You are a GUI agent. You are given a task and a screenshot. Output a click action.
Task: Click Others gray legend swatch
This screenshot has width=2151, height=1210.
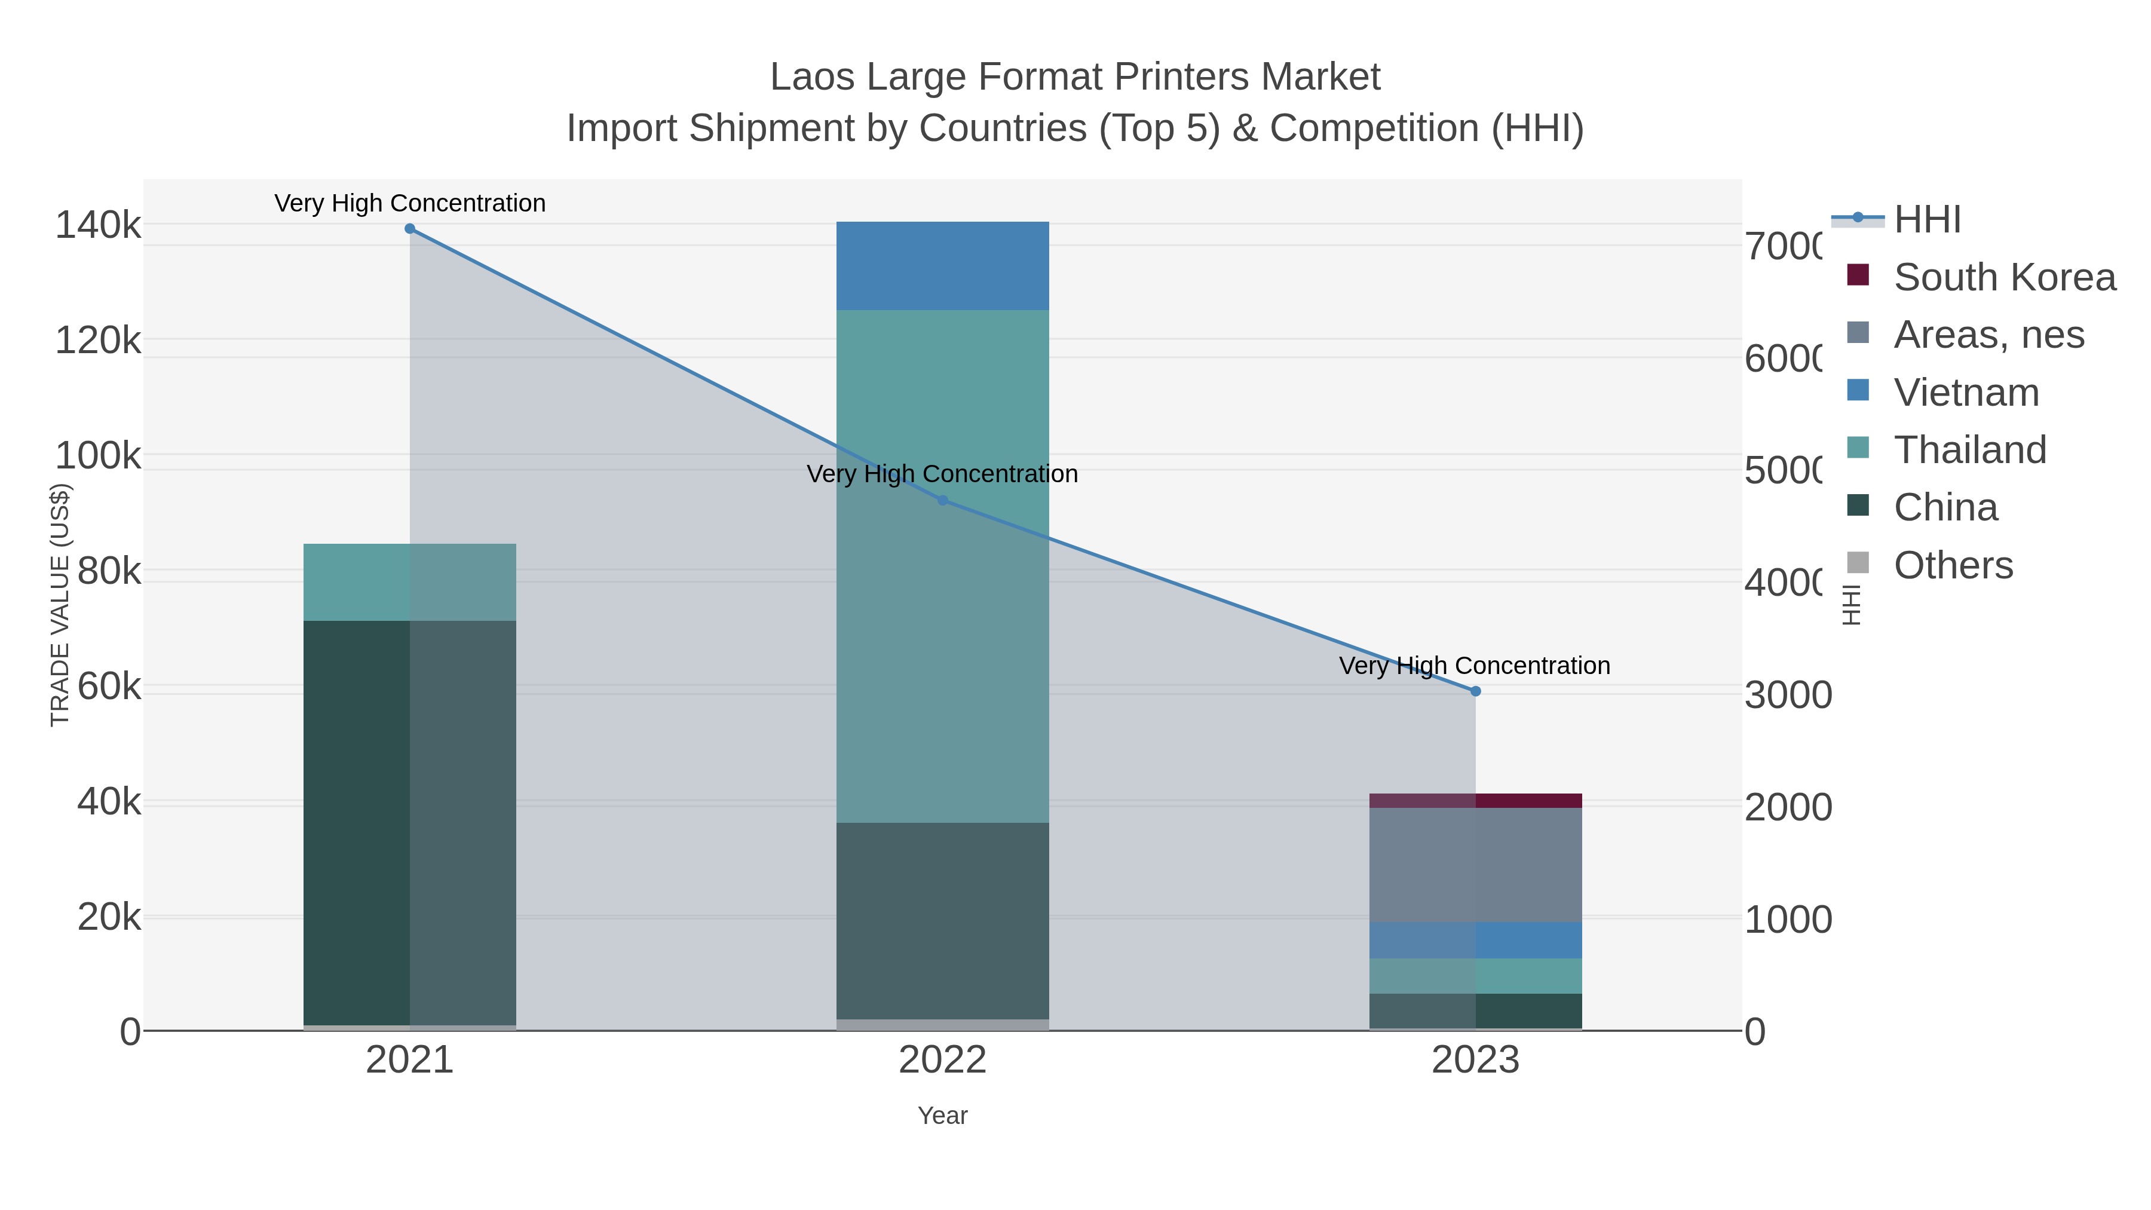pos(1858,563)
